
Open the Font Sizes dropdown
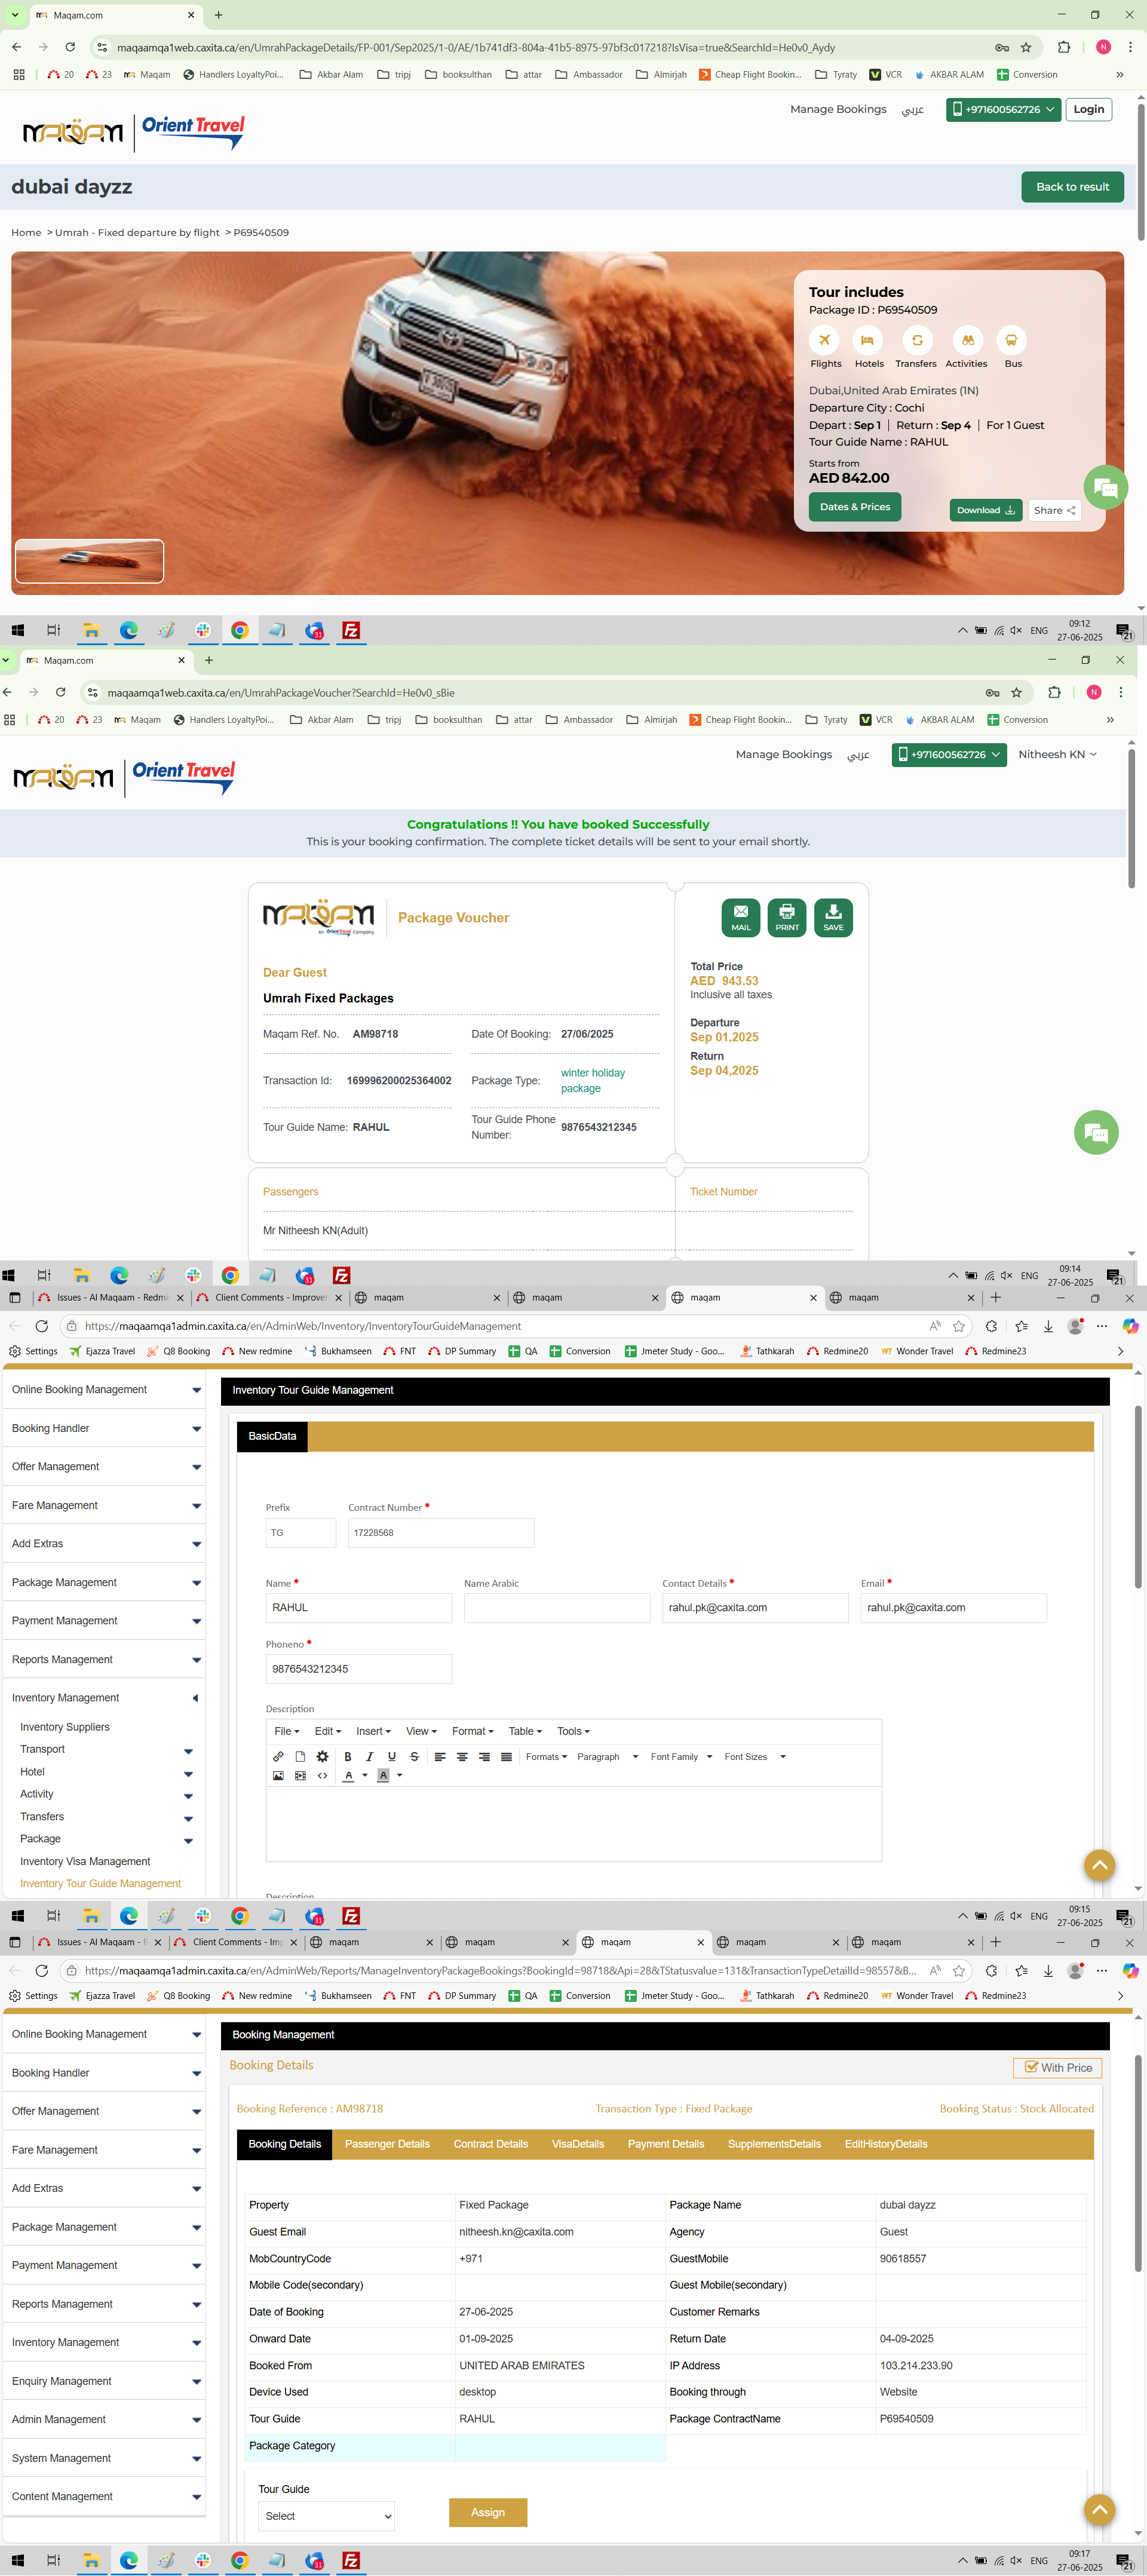click(755, 1756)
